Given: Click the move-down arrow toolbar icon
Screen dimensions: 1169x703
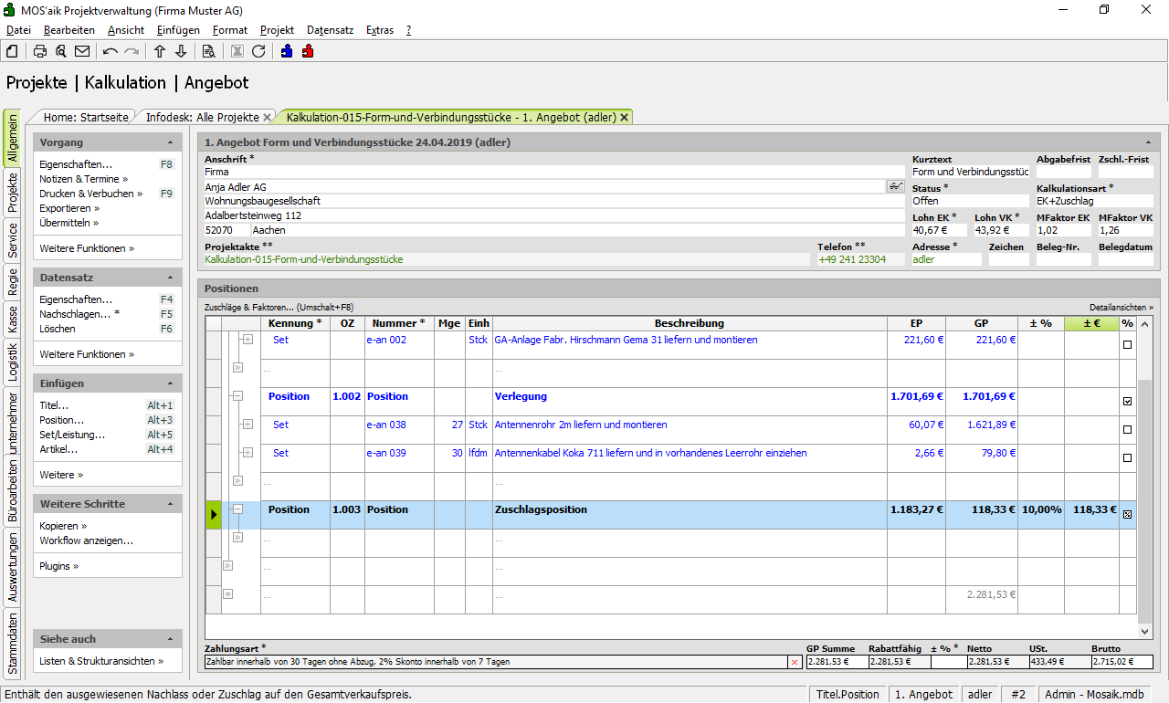Looking at the screenshot, I should pyautogui.click(x=181, y=51).
